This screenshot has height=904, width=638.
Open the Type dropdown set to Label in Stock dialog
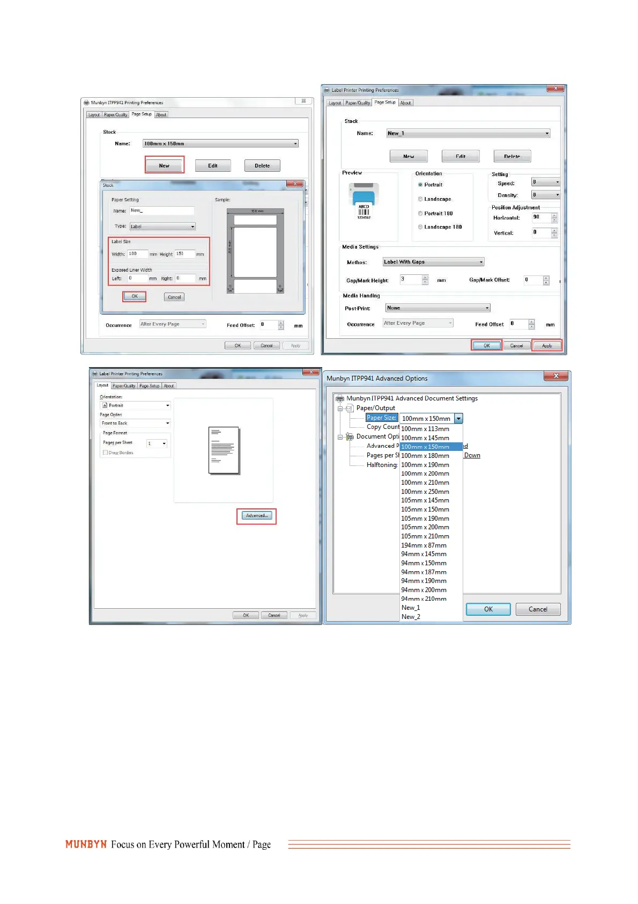pyautogui.click(x=162, y=227)
